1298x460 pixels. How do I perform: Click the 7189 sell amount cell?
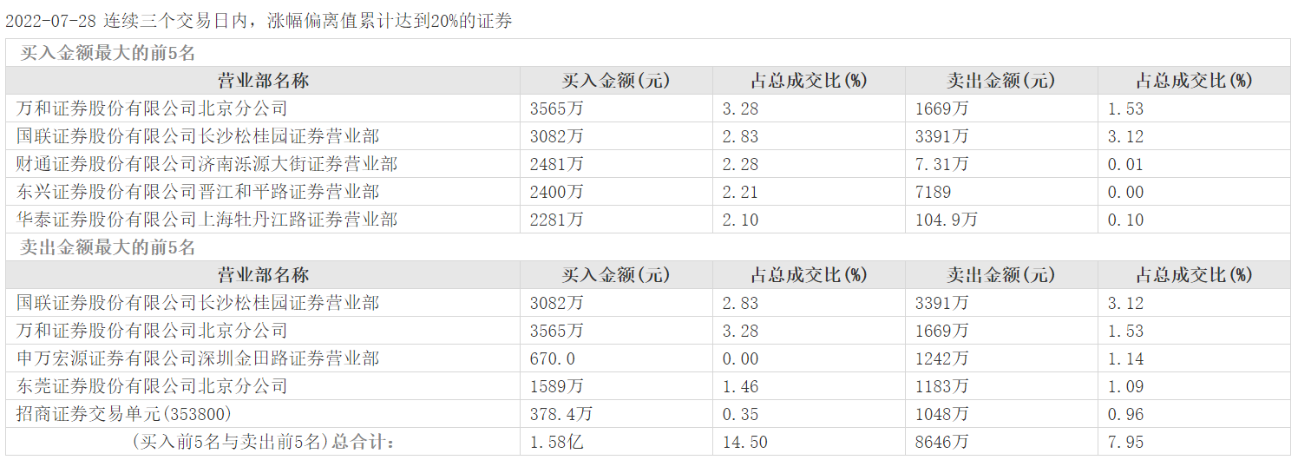point(933,192)
